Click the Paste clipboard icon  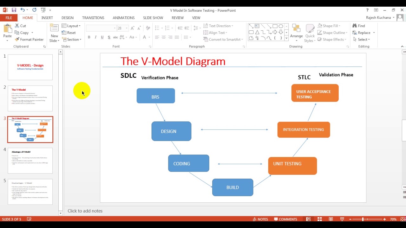(7, 29)
